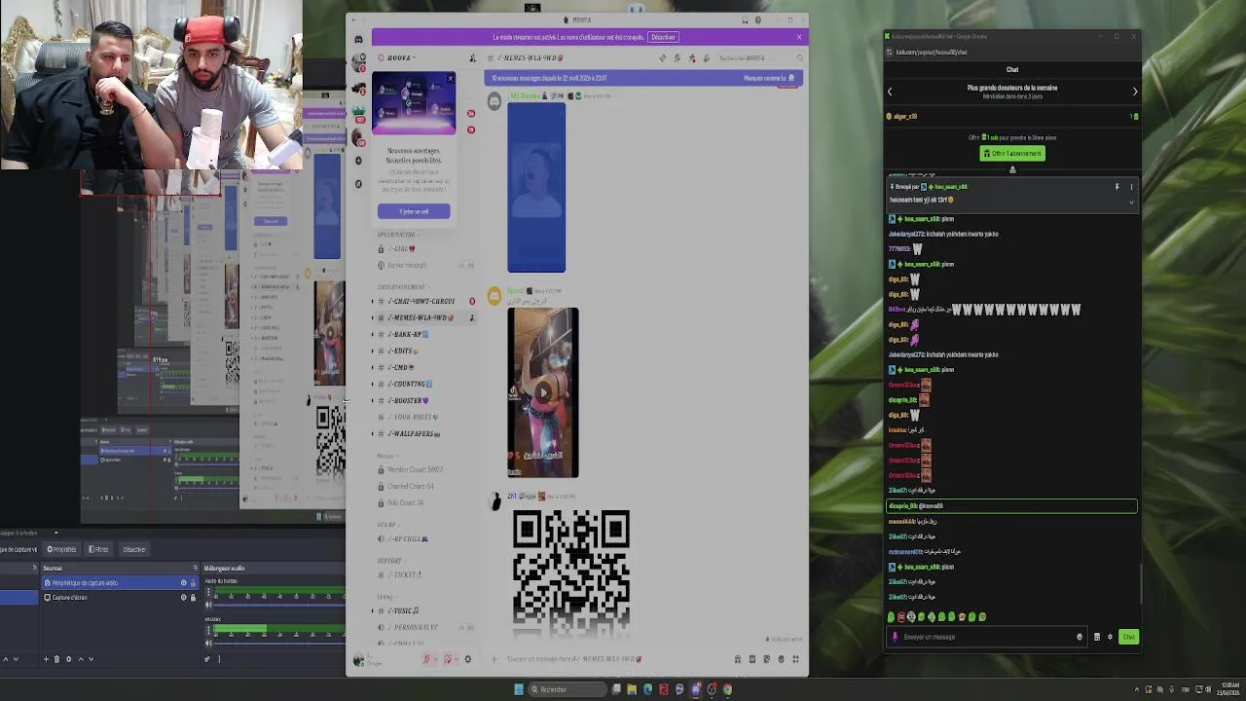Screen dimensions: 1246x701
Task: Click Kick chat green Chat send button
Action: pos(1128,637)
